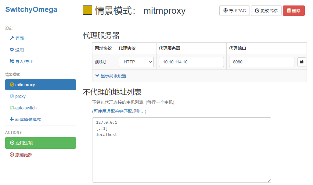Toggle the lock for proxy authentication

tap(301, 62)
